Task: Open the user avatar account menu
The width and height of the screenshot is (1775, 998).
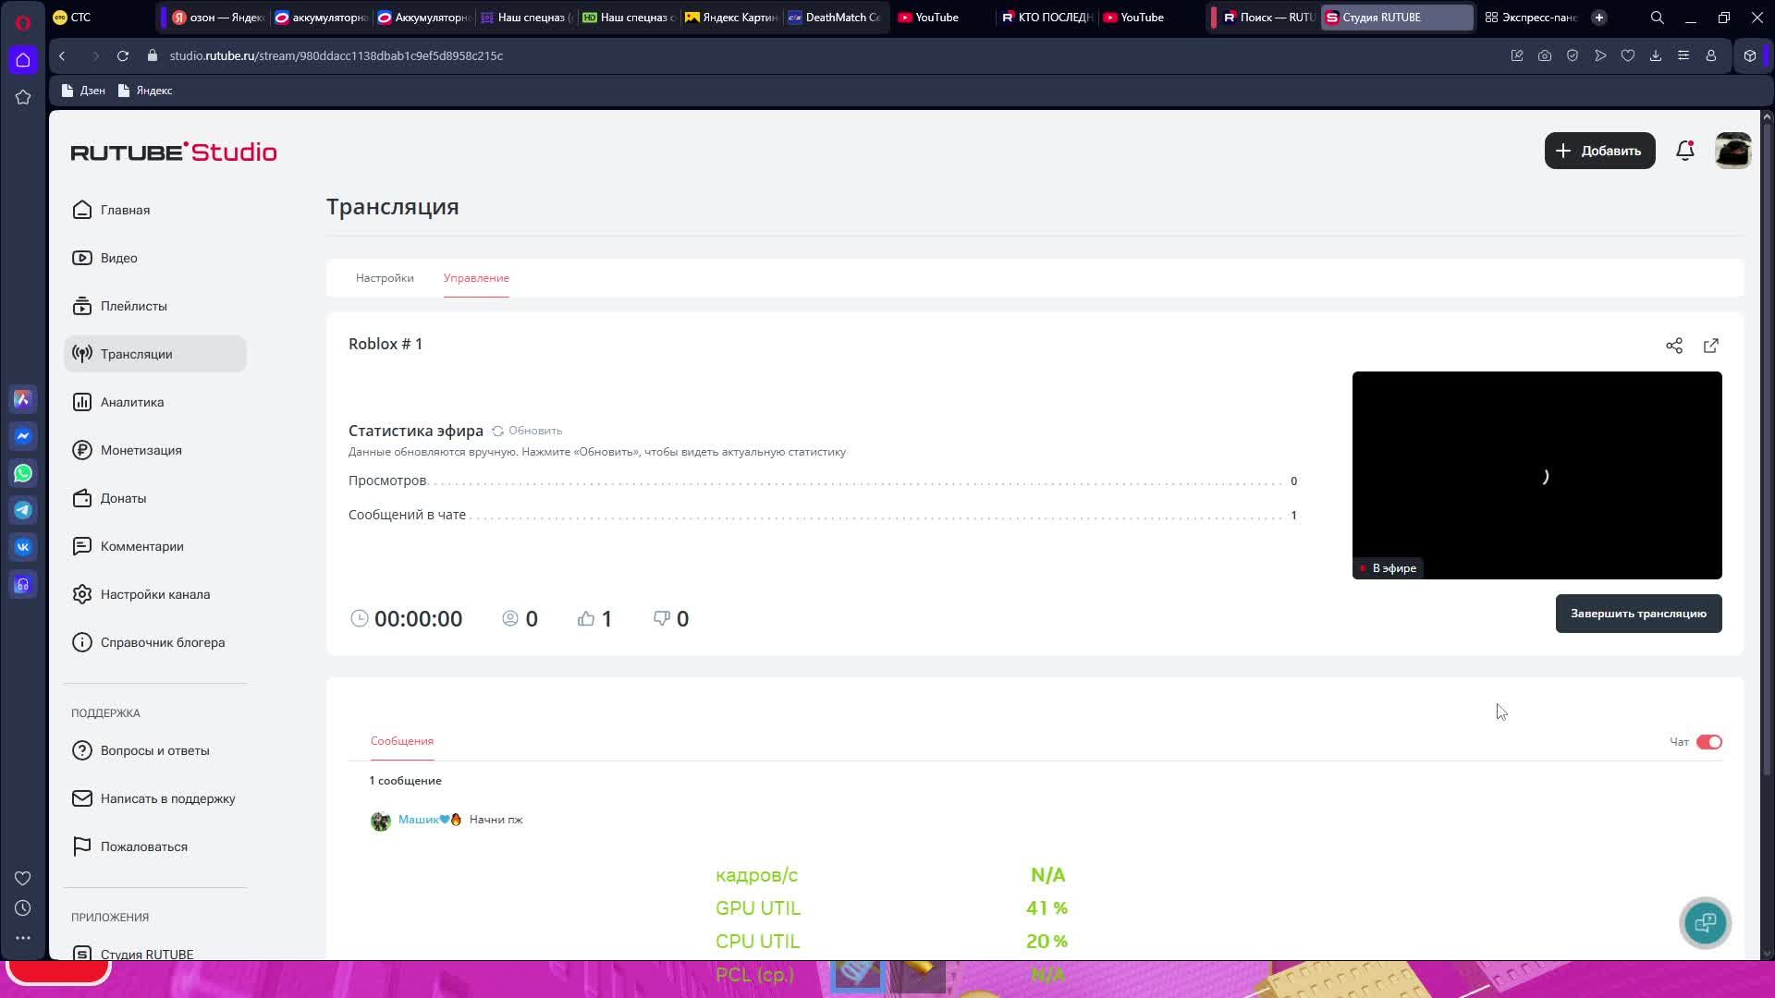Action: [1732, 151]
